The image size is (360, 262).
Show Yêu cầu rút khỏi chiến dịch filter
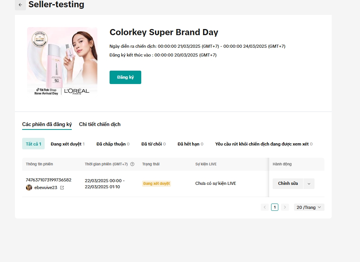coord(263,144)
